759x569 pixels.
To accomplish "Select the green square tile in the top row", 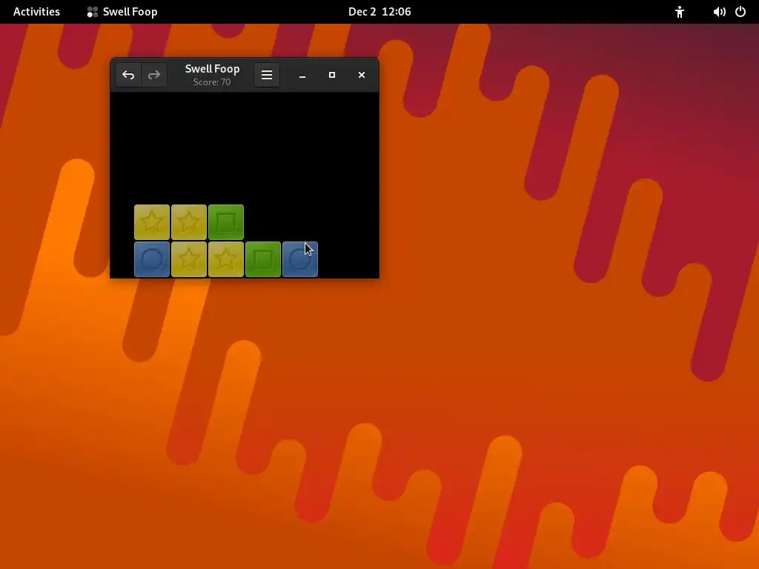I will tap(226, 222).
